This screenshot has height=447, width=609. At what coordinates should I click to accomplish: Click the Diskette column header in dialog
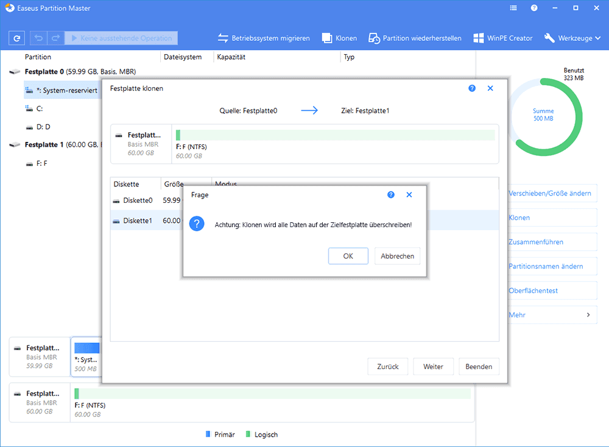point(126,184)
